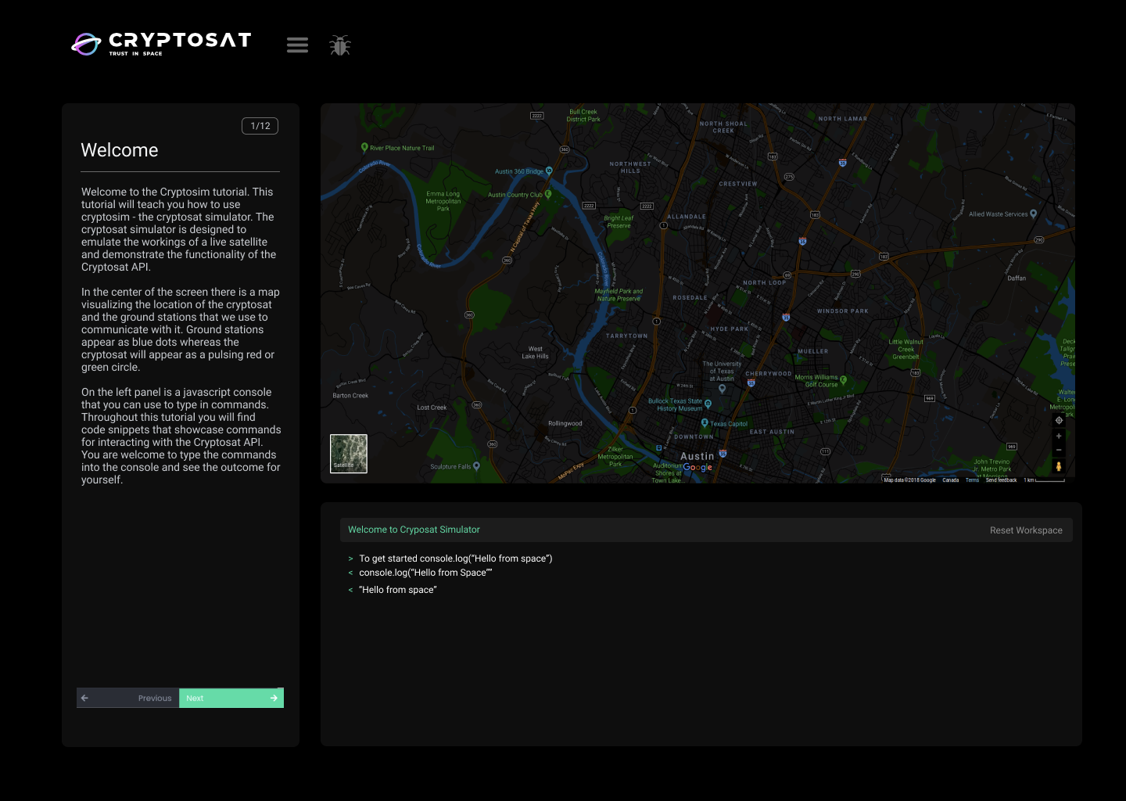Zoom in the map

click(1059, 436)
